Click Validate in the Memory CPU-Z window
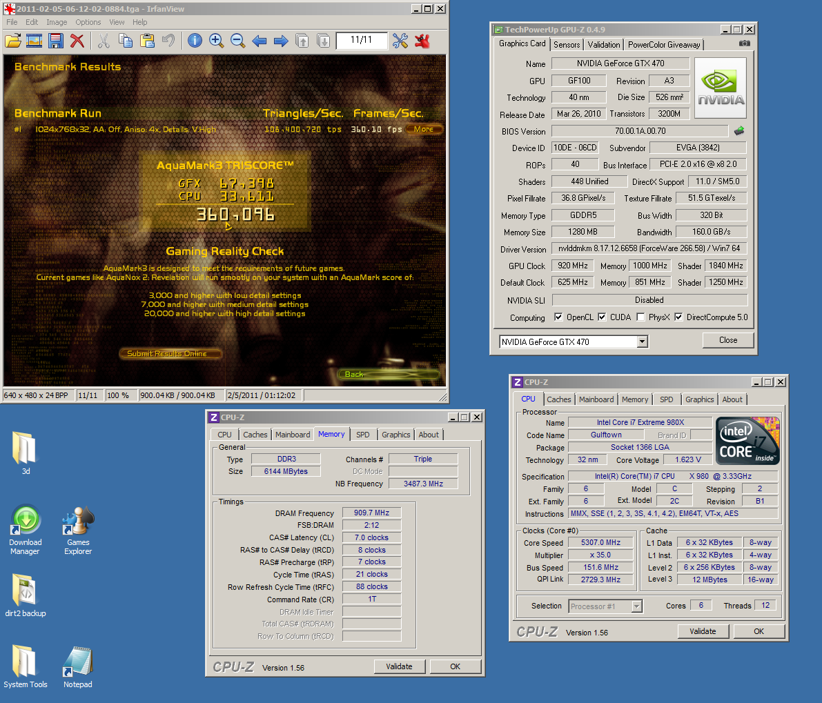Screen dimensions: 822x703 [399, 666]
